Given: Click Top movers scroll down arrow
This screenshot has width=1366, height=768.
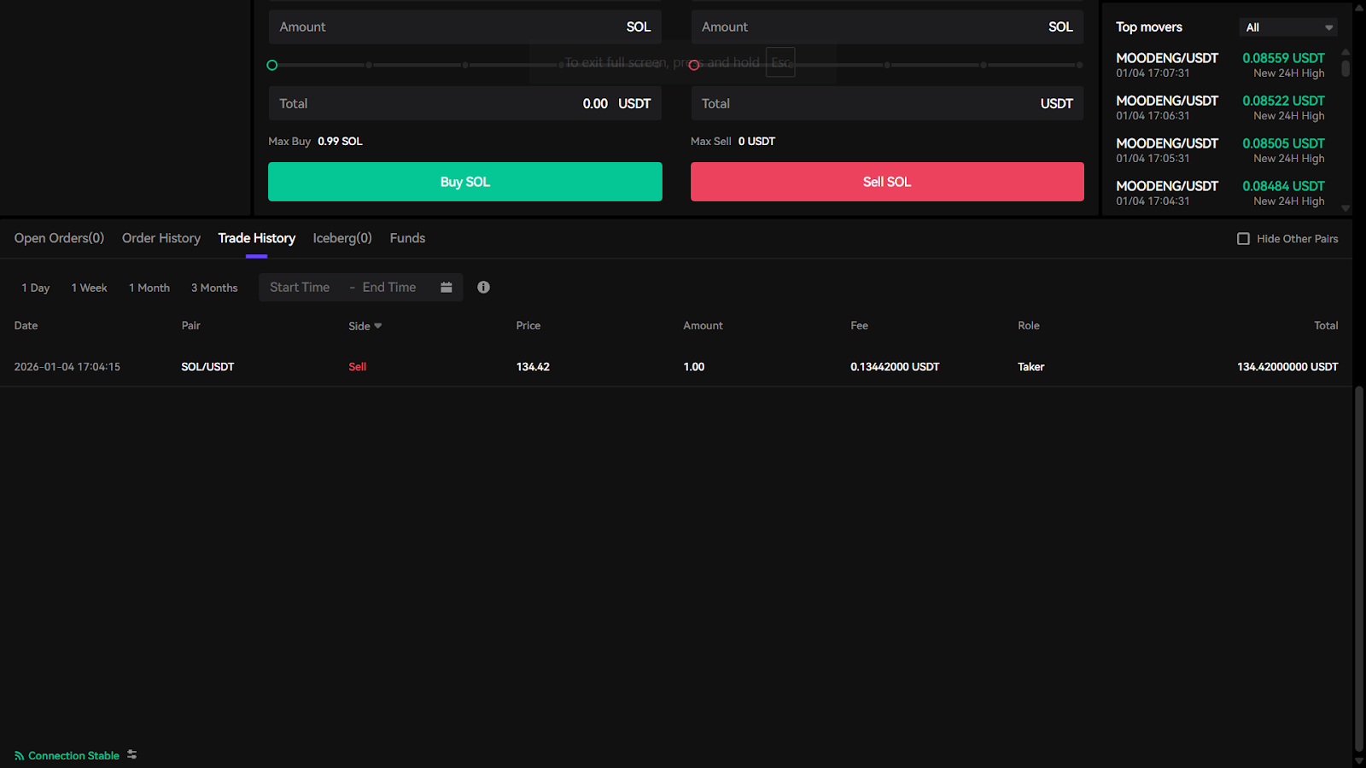Looking at the screenshot, I should click(x=1346, y=208).
